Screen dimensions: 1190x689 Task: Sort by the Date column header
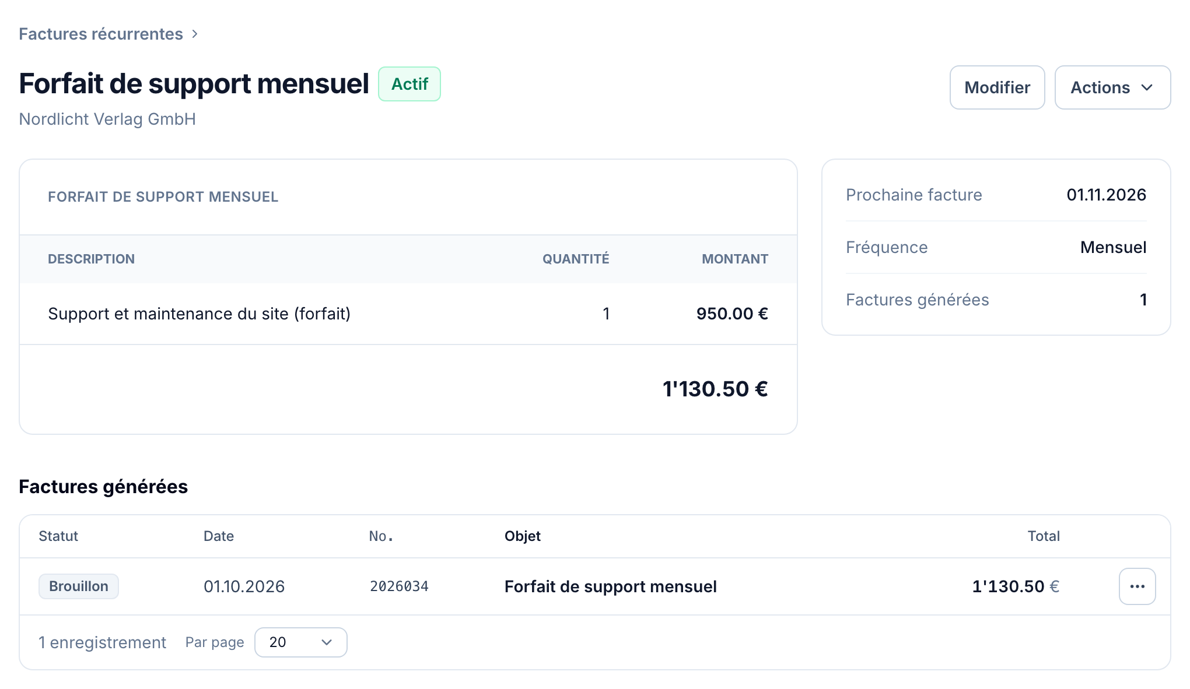[x=219, y=536]
